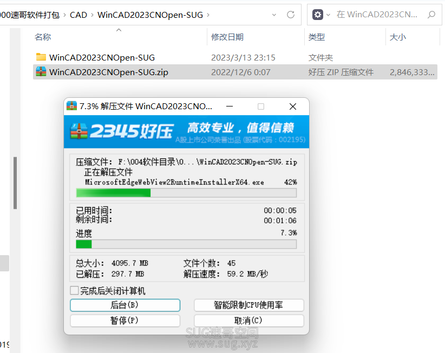The image size is (445, 353).
Task: Click the current file extraction progress bar
Action: [186, 193]
